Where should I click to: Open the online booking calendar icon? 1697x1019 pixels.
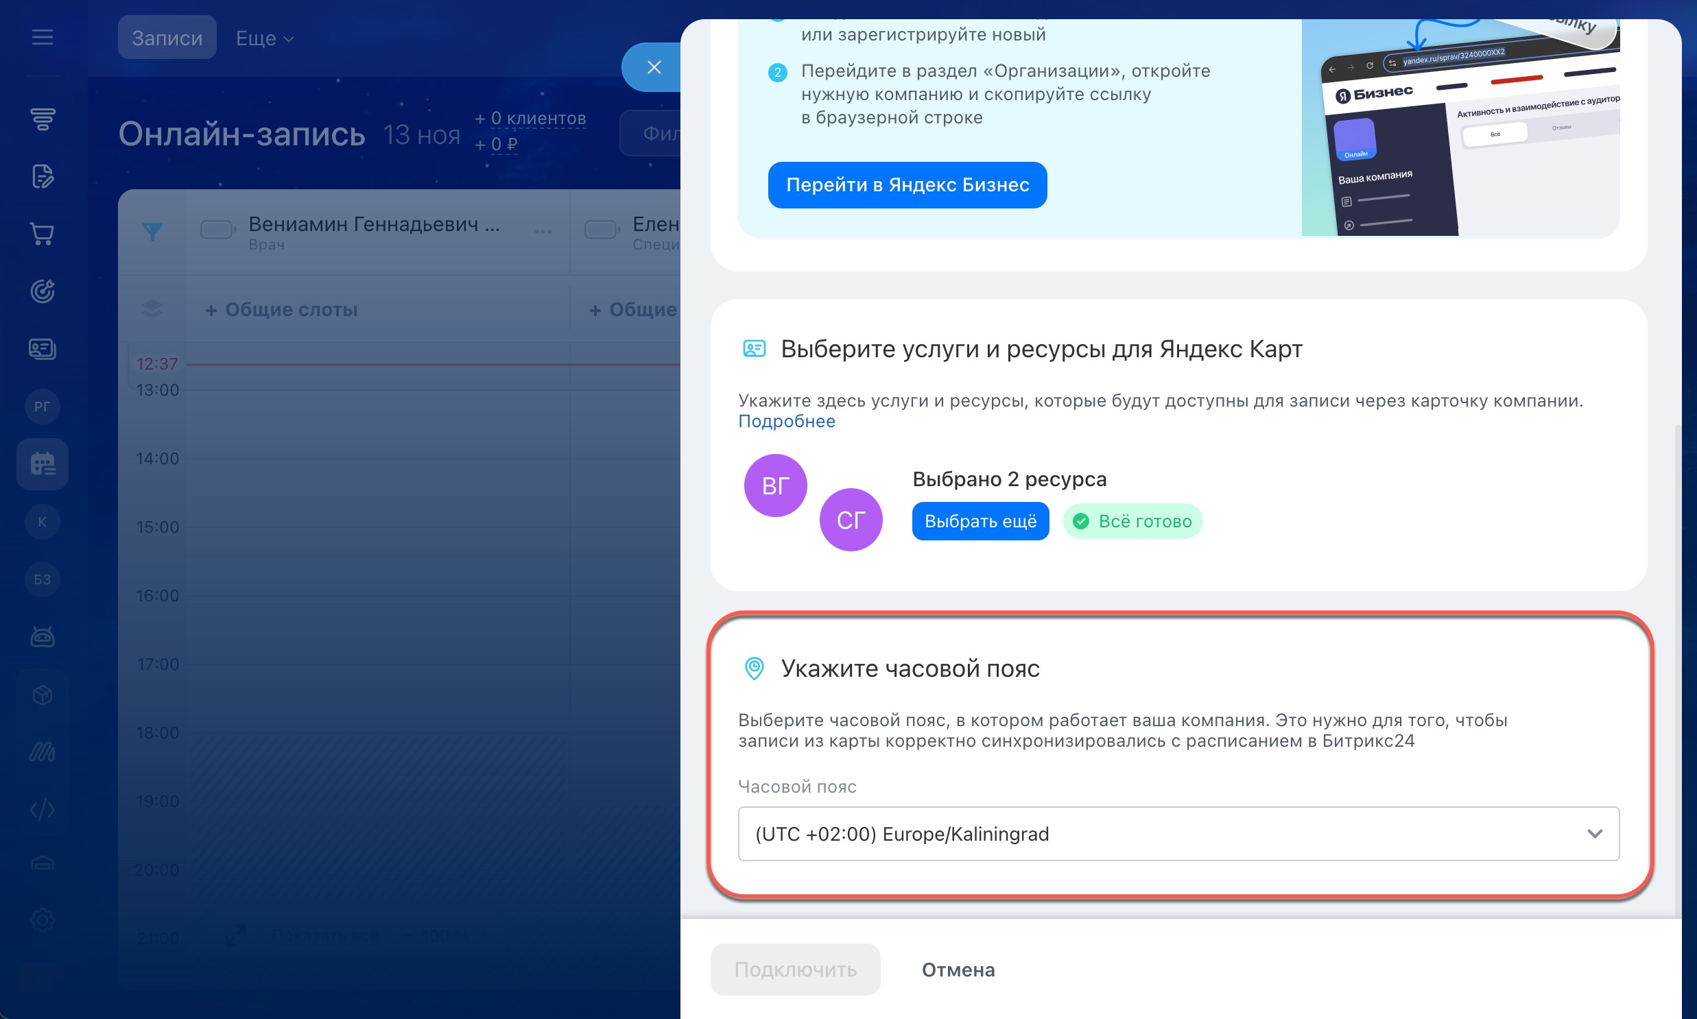(x=42, y=464)
